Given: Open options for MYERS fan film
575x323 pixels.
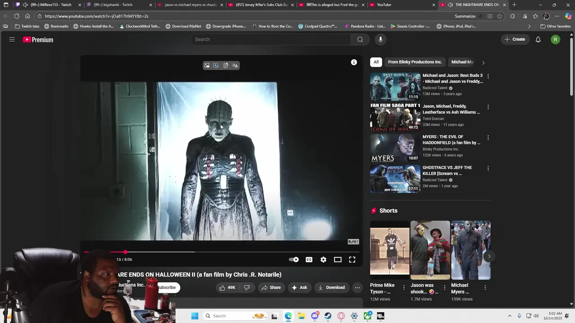Looking at the screenshot, I should [488, 138].
